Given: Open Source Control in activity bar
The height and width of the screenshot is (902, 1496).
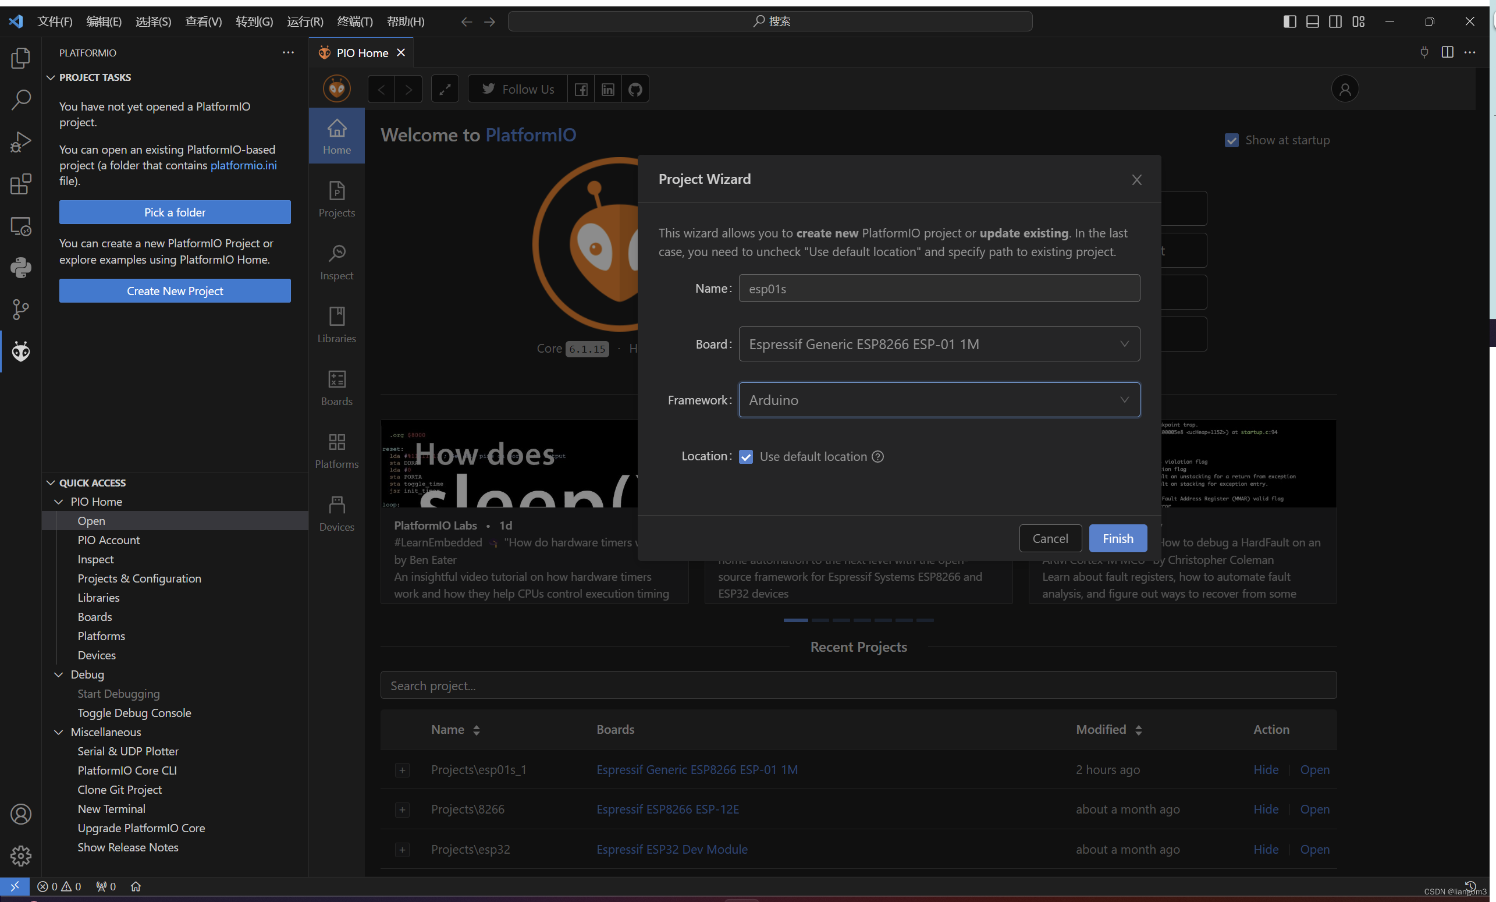Looking at the screenshot, I should click(20, 309).
